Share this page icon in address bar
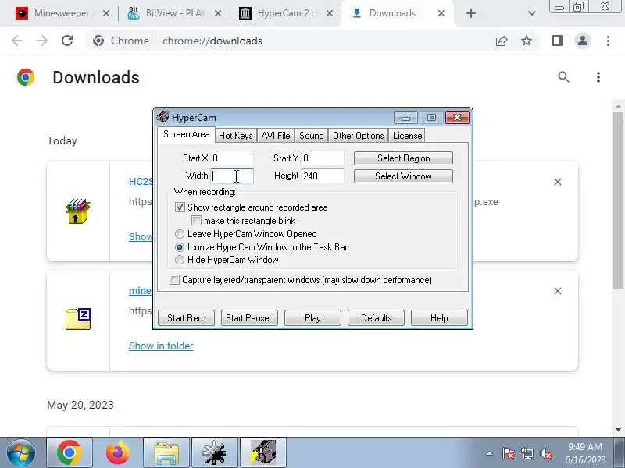This screenshot has height=468, width=625. [502, 41]
